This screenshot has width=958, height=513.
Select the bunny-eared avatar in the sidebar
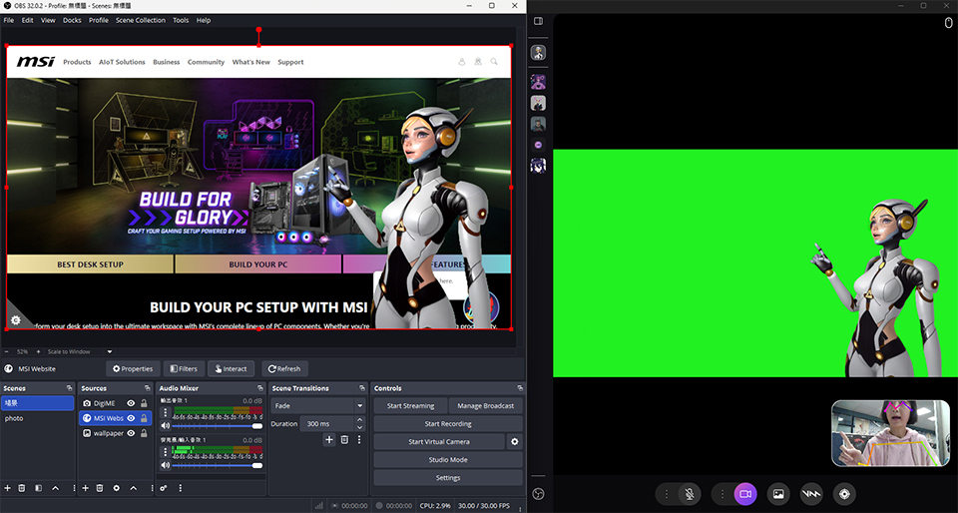pyautogui.click(x=538, y=103)
